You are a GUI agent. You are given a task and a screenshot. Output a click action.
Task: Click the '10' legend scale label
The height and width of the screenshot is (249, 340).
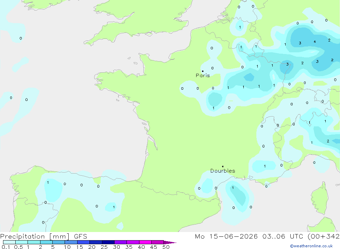tap(67, 247)
